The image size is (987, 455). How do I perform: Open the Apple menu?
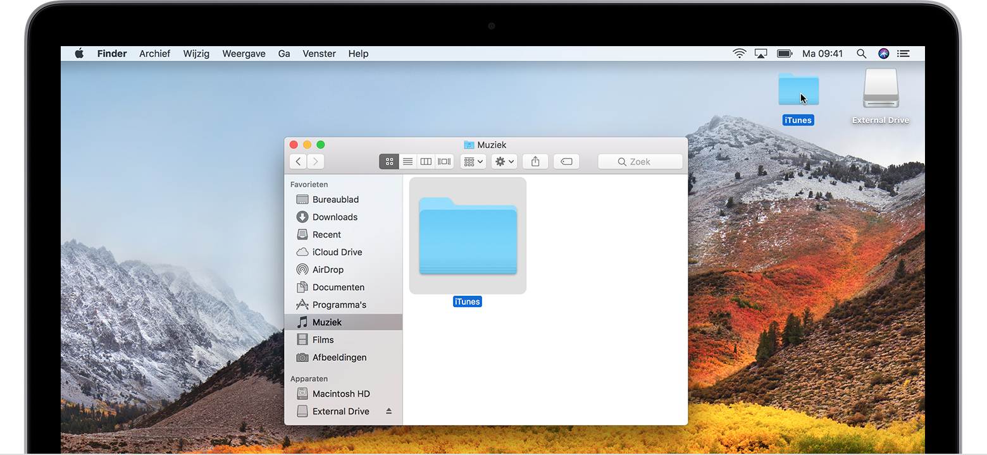coord(79,54)
